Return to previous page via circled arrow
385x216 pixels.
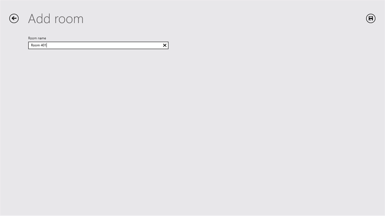click(x=14, y=18)
